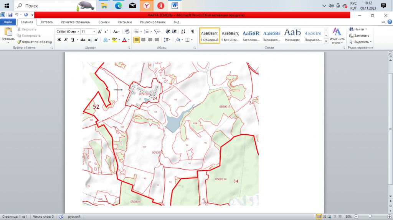
Task: Open the Рецензирование tab
Action: [153, 22]
